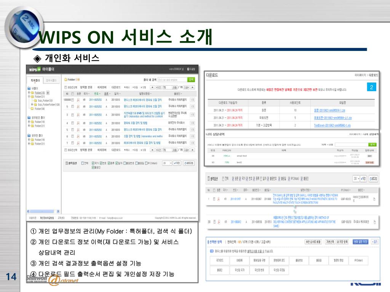This screenshot has height=292, width=390.
Task: Uncheck 국가 output option in left window
Action: [93, 163]
